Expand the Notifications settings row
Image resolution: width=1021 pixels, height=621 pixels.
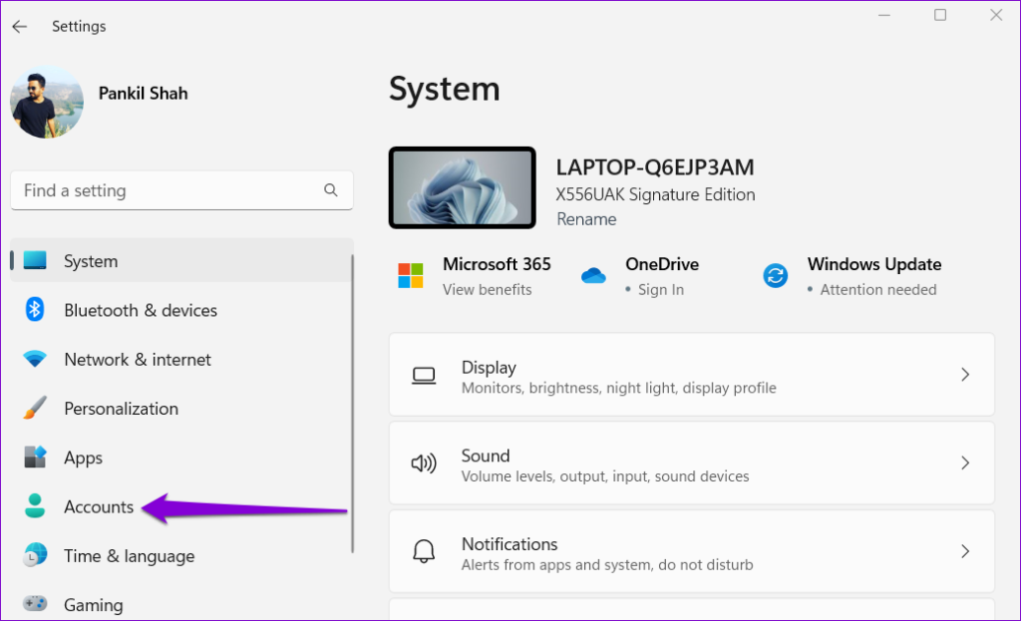pos(964,551)
